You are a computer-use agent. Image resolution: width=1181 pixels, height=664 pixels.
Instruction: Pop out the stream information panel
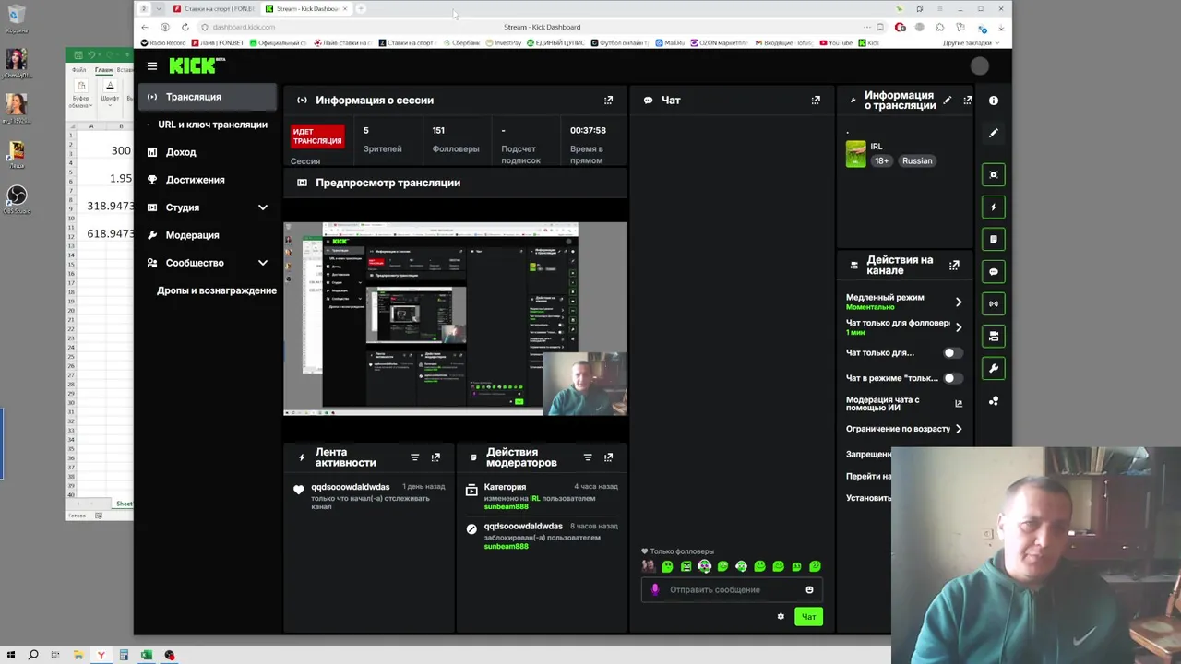(x=968, y=100)
